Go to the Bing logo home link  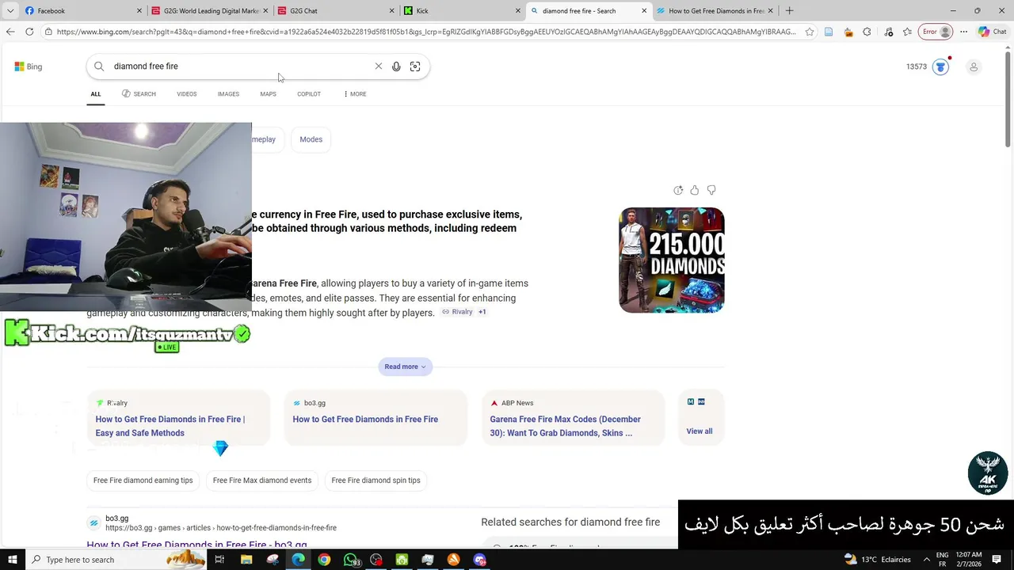click(29, 66)
